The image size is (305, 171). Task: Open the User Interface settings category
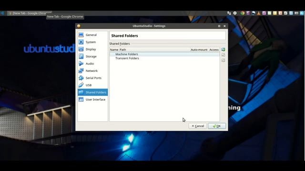tap(92, 99)
